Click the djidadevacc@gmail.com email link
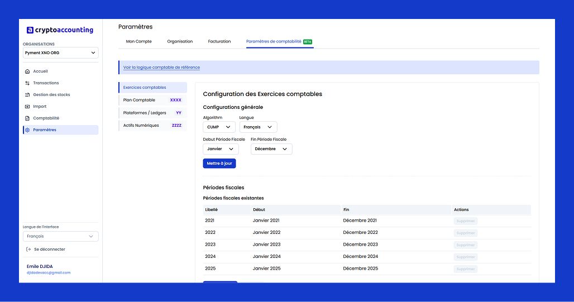The width and height of the screenshot is (574, 302). (x=49, y=273)
